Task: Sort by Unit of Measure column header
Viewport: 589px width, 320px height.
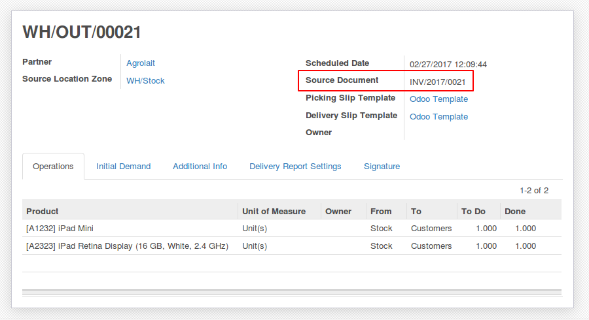Action: point(279,212)
